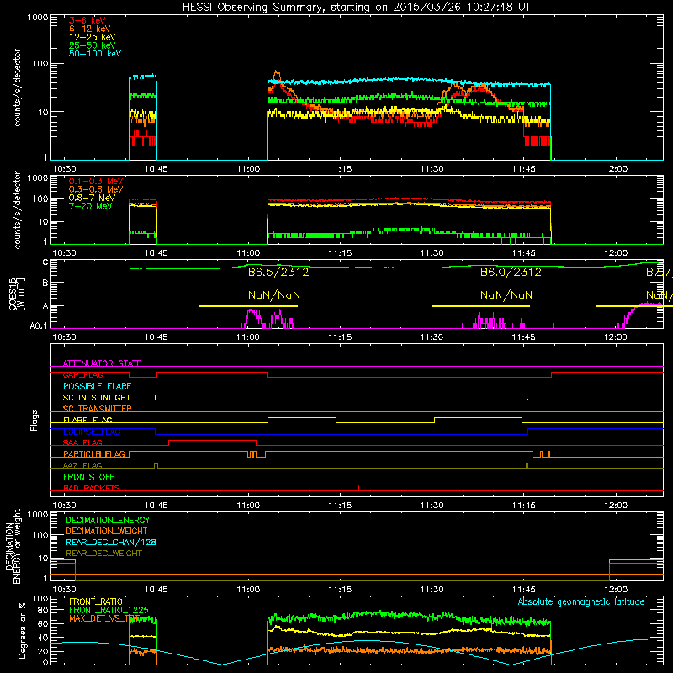Select the ECLIPSE_FLAG label
This screenshot has width=673, height=673.
pyautogui.click(x=92, y=432)
